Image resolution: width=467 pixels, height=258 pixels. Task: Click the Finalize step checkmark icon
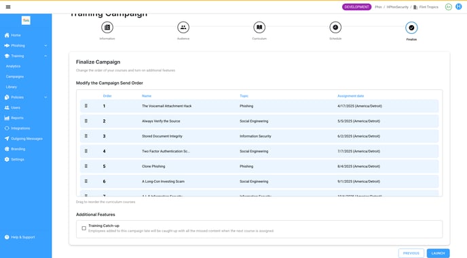pos(411,28)
